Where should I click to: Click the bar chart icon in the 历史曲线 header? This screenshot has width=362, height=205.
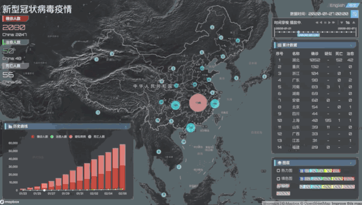coord(10,126)
